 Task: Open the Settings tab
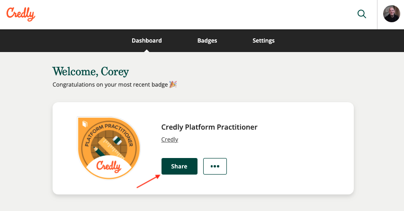tap(263, 40)
